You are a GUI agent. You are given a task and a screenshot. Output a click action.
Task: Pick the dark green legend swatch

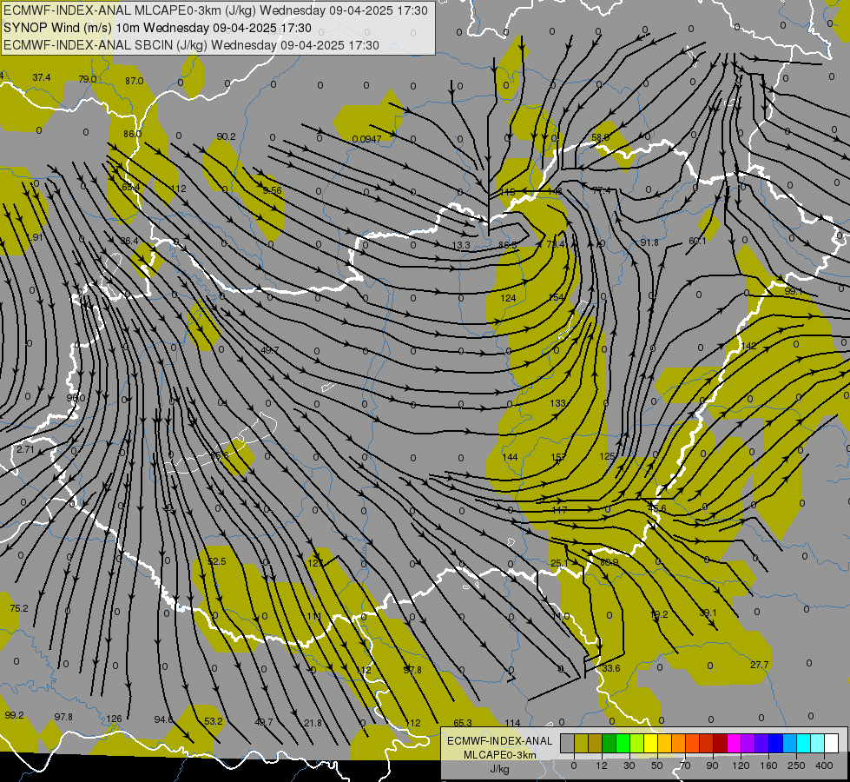(x=609, y=744)
